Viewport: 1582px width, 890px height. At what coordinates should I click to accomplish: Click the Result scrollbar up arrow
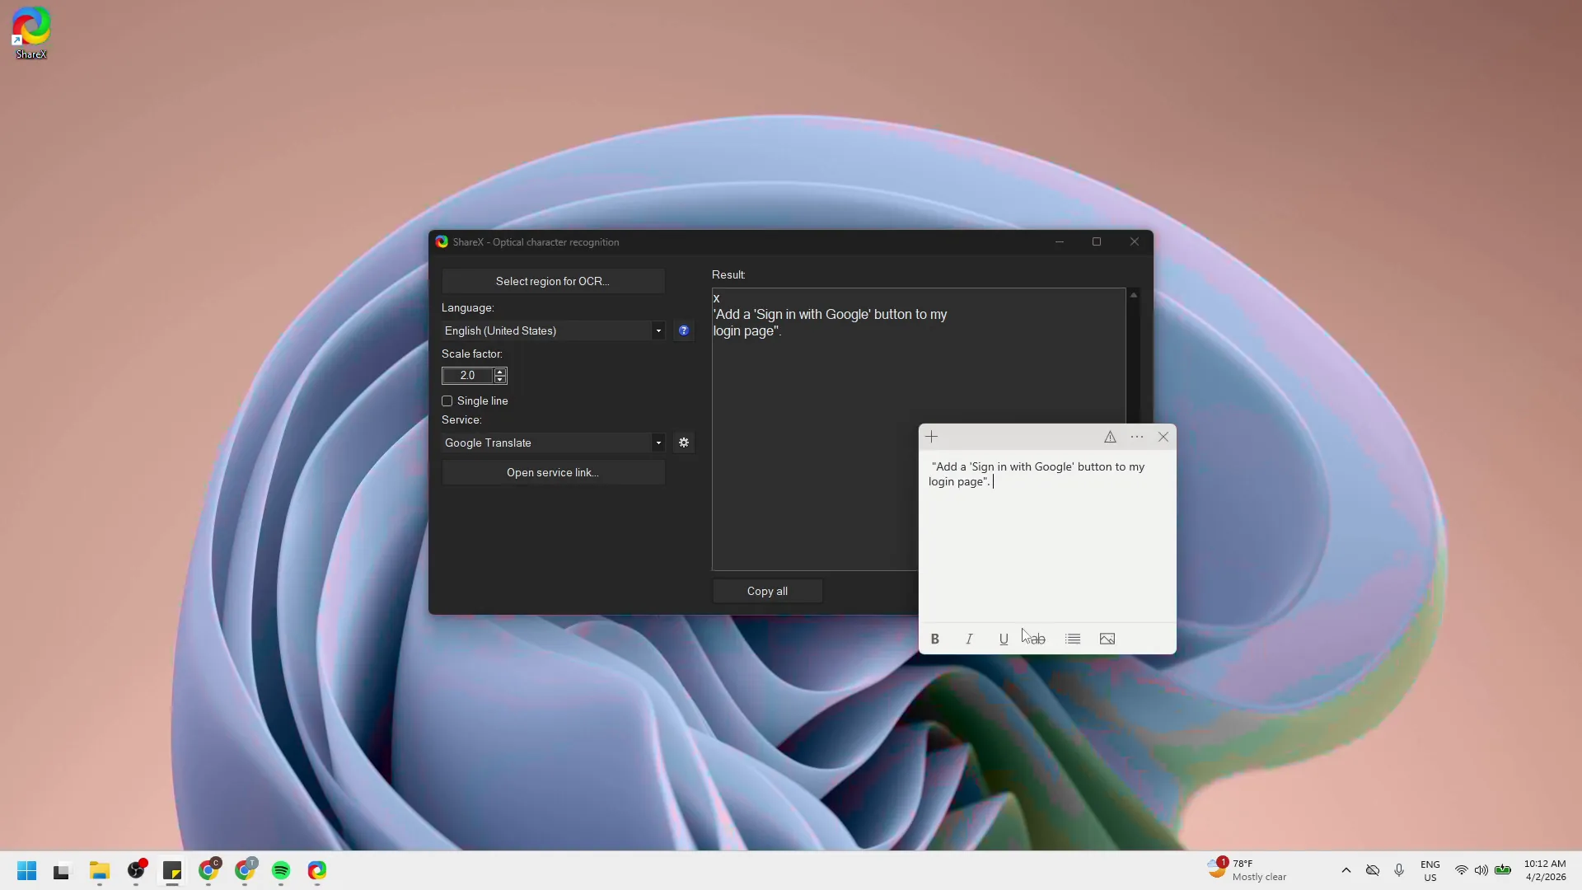click(1134, 295)
